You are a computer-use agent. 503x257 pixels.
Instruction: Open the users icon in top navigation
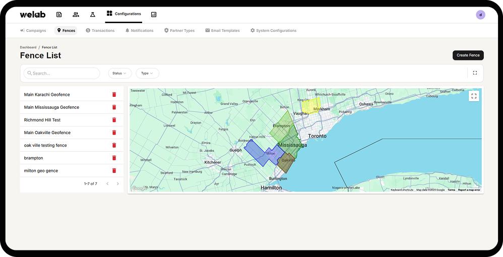76,15
